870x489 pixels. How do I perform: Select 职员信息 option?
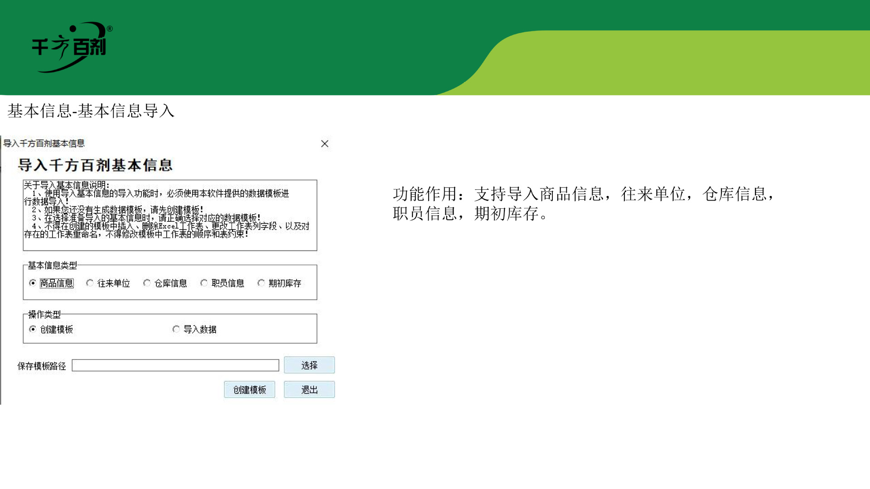(204, 283)
